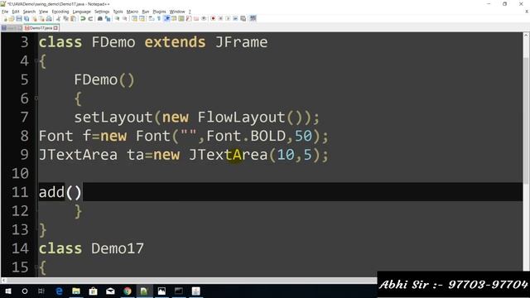The width and height of the screenshot is (530, 298).
Task: Click inside add() on line 11
Action: point(74,193)
